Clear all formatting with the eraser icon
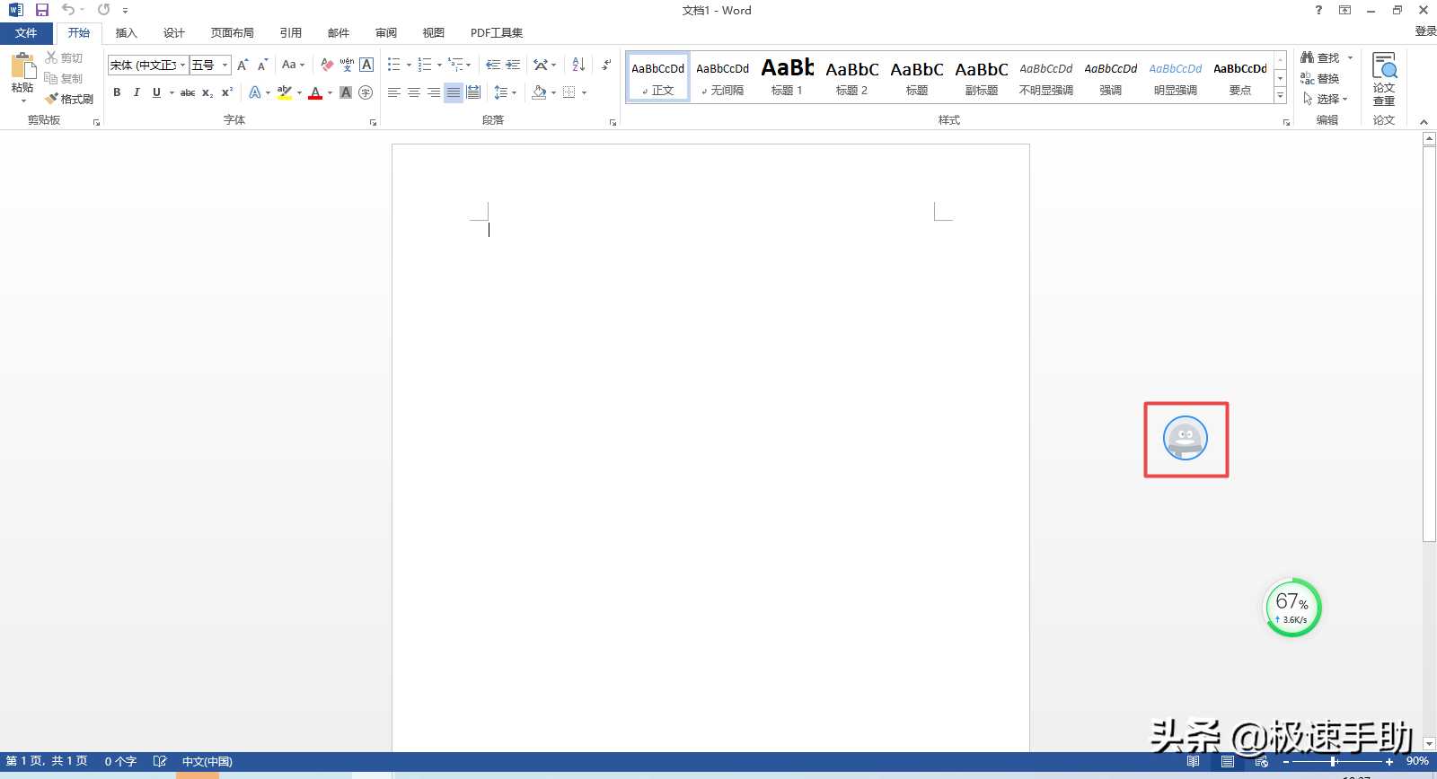This screenshot has height=779, width=1437. (327, 65)
